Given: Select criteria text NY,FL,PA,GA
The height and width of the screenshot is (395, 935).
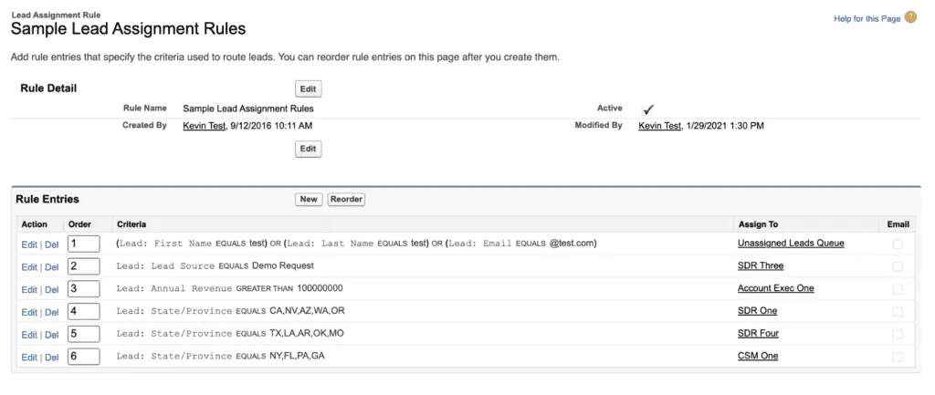Looking at the screenshot, I should click(221, 357).
